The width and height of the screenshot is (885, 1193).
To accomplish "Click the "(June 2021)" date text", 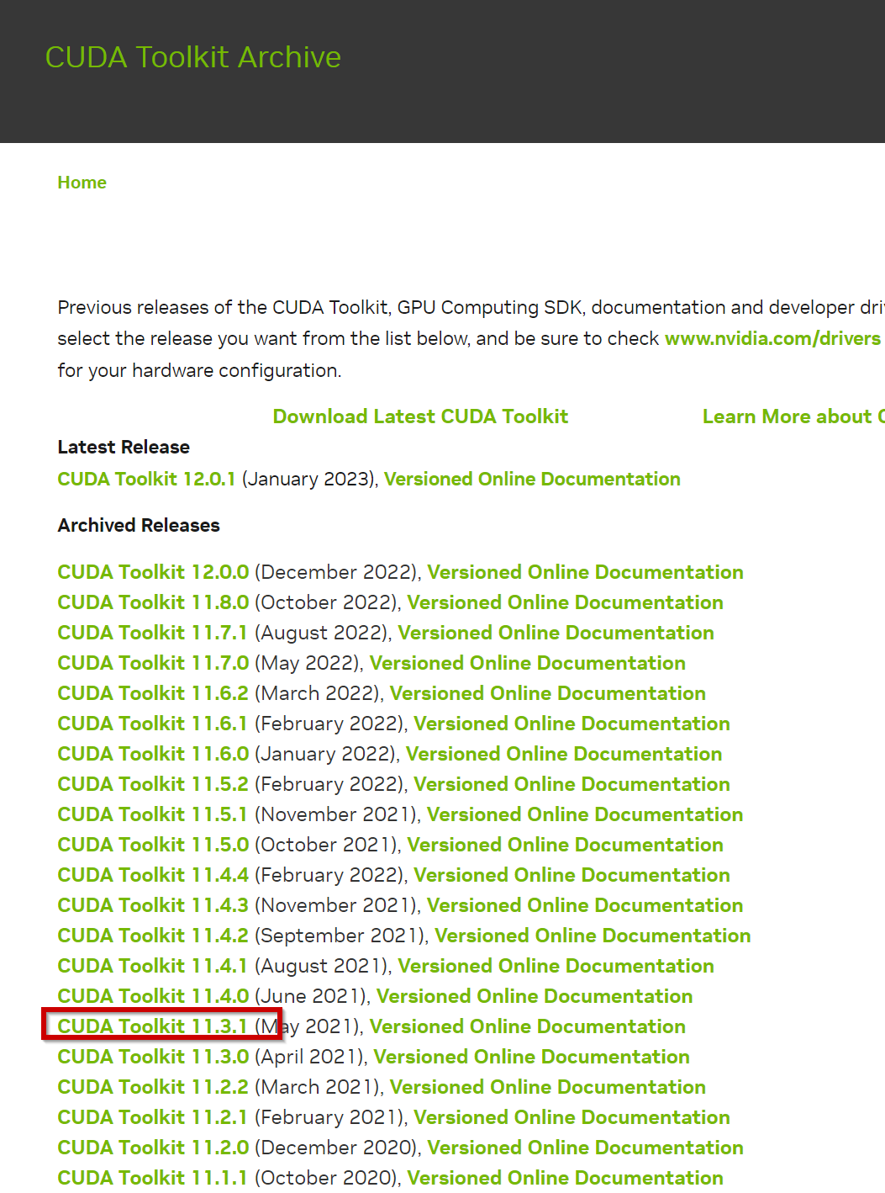I will click(311, 996).
